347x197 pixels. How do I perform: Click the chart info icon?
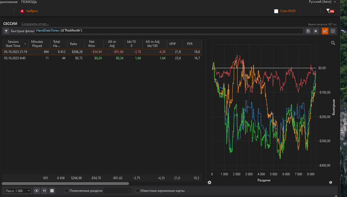coord(331,183)
